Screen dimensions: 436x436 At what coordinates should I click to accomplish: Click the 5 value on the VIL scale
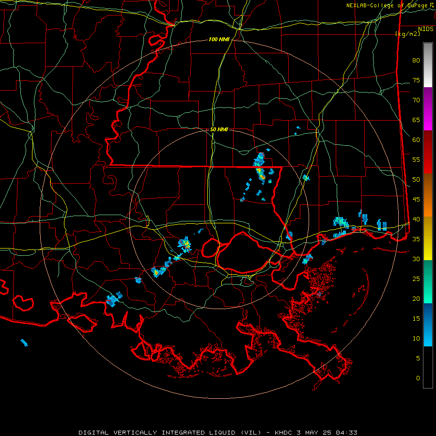tap(418, 358)
